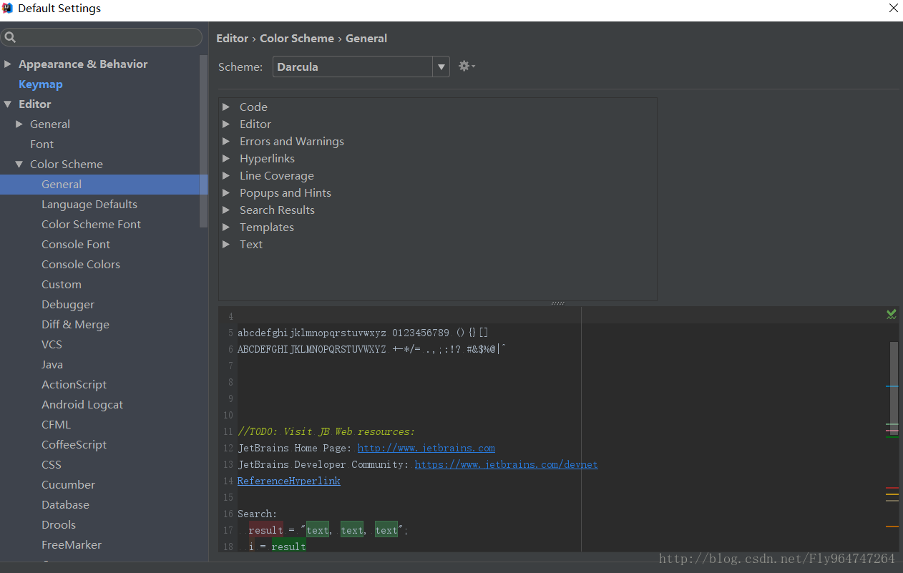Select FreeMarker in sidebar
903x573 pixels.
[x=72, y=544]
